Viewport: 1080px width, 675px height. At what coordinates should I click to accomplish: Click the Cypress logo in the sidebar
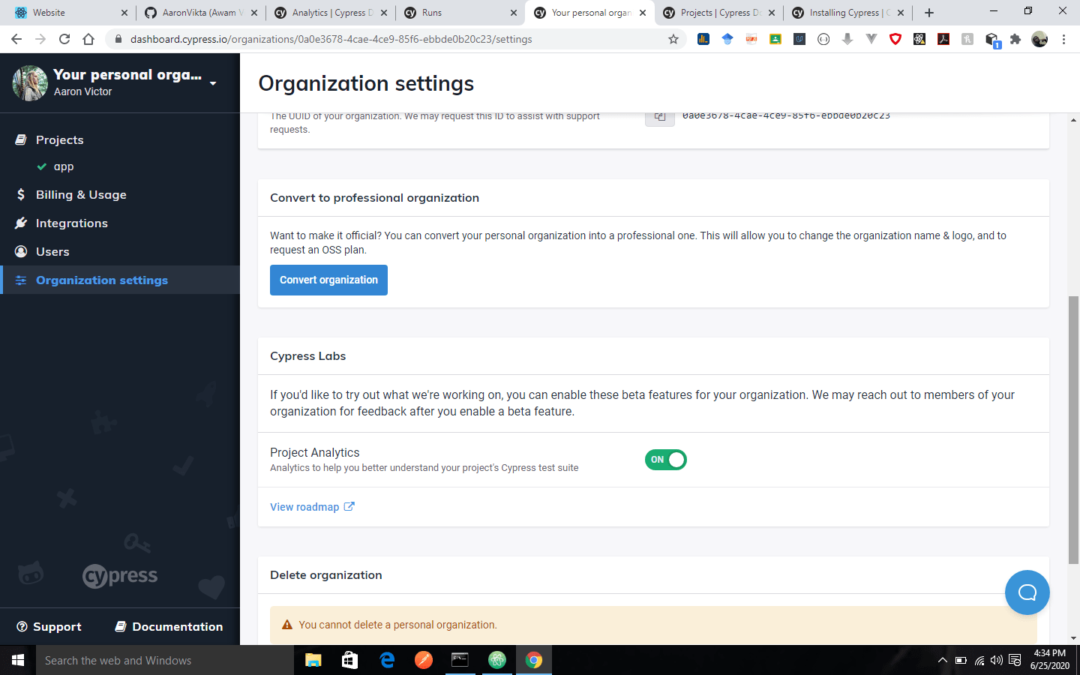119,576
